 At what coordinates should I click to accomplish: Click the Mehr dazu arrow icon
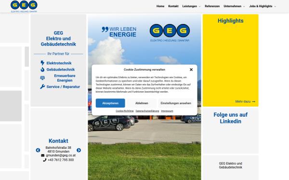click(254, 102)
